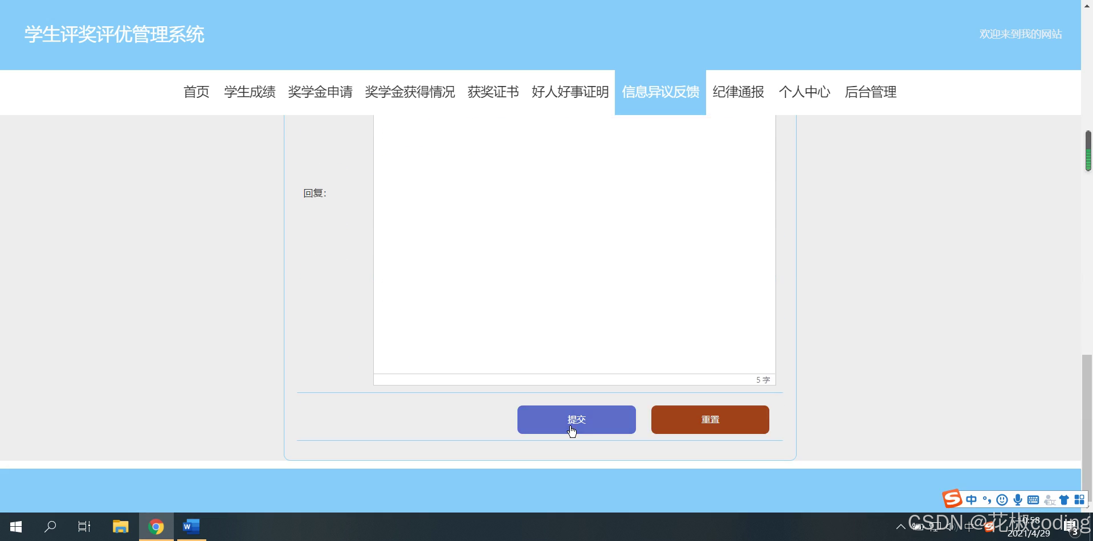Toggle Chinese/English input on Sogou bar

(971, 499)
